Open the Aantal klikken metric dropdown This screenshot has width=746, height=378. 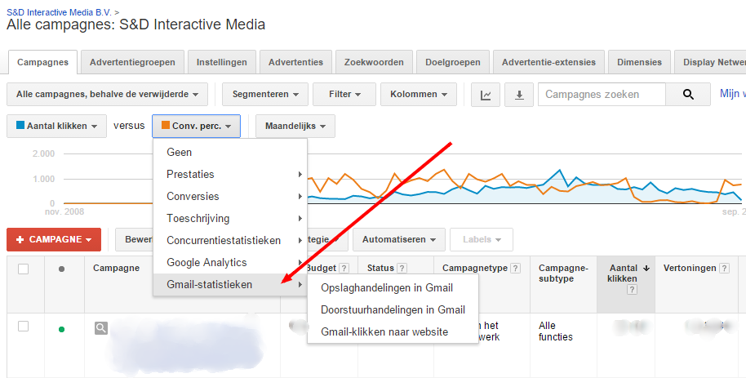coord(56,127)
